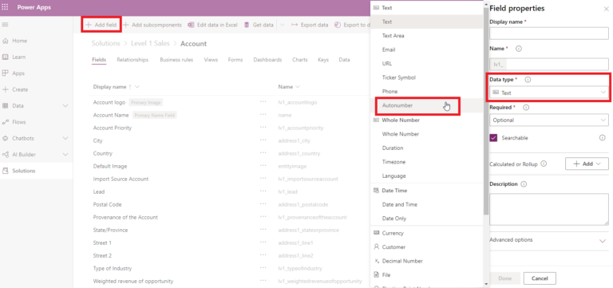Switch to the Relationships tab
This screenshot has height=288, width=613.
click(132, 60)
